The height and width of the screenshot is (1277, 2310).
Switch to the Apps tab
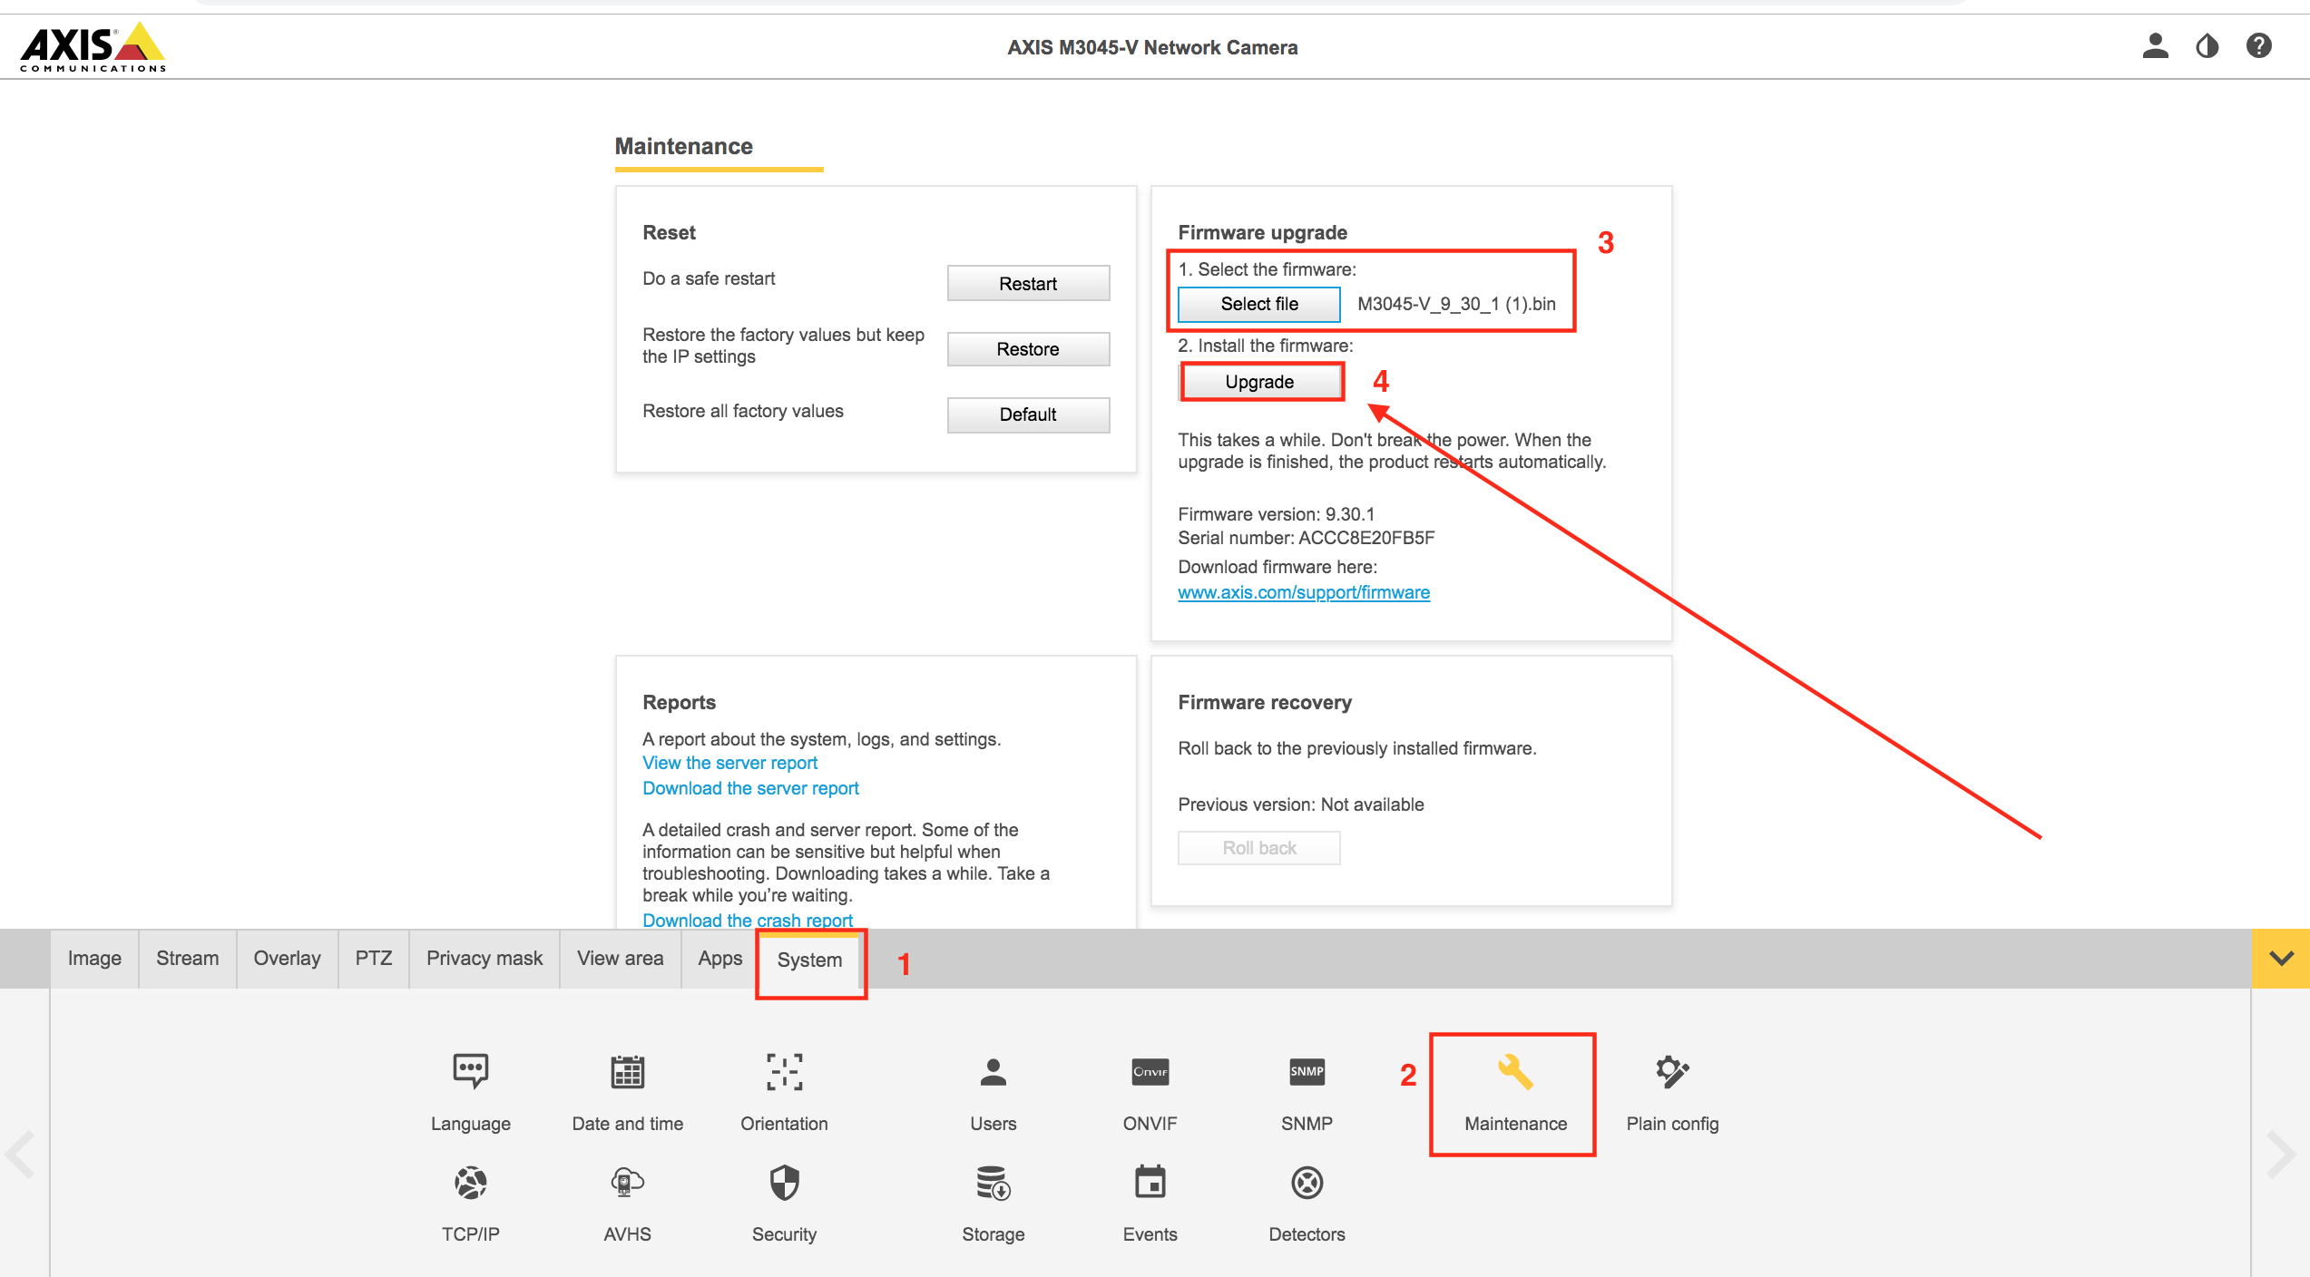coord(720,959)
